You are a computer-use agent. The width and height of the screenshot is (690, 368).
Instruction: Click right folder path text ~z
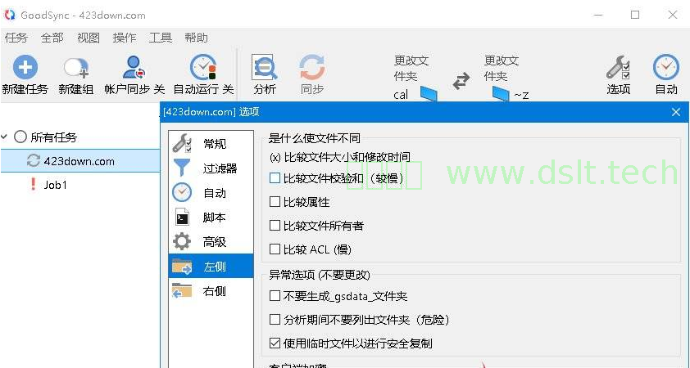(x=521, y=95)
